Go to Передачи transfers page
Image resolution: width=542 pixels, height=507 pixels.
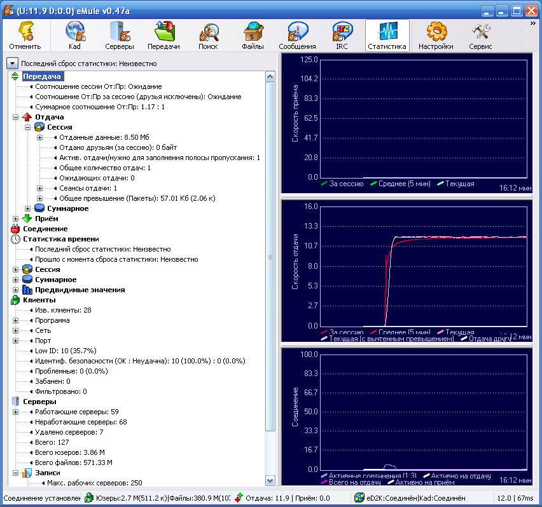(164, 36)
